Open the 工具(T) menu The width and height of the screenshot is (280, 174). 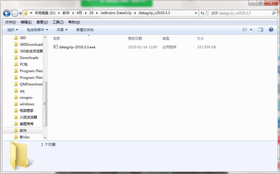pos(58,22)
